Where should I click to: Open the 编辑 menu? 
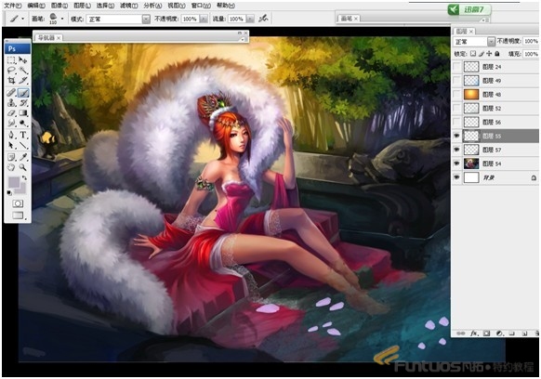click(36, 6)
